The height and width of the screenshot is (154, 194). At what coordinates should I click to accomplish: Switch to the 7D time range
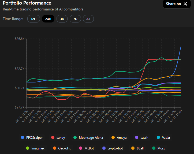pyautogui.click(x=75, y=19)
